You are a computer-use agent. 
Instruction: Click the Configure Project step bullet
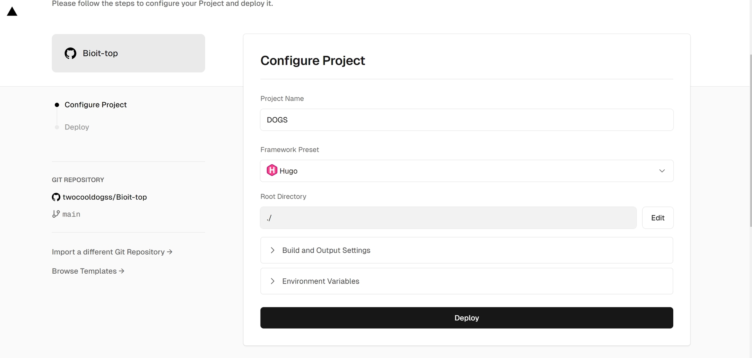[x=57, y=105]
